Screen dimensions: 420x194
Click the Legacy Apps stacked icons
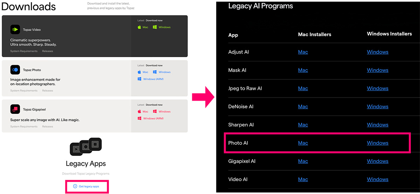(86, 147)
